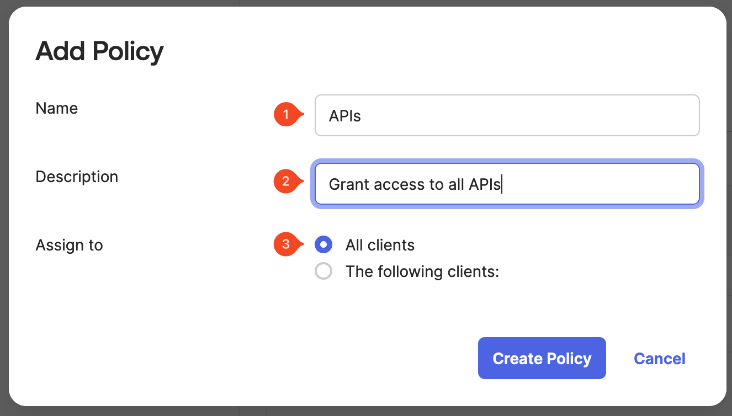Enable the unselected client assignment option
The image size is (732, 416).
(323, 271)
